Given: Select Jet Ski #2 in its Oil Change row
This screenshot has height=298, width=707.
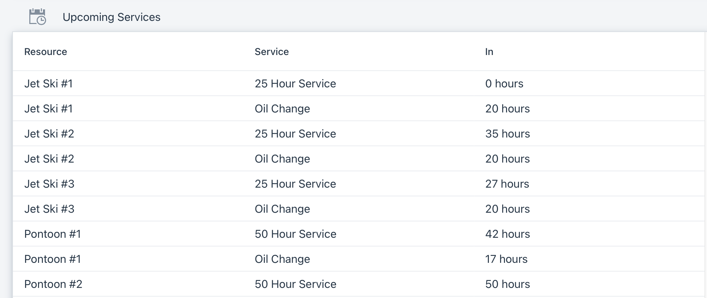Looking at the screenshot, I should click(49, 159).
